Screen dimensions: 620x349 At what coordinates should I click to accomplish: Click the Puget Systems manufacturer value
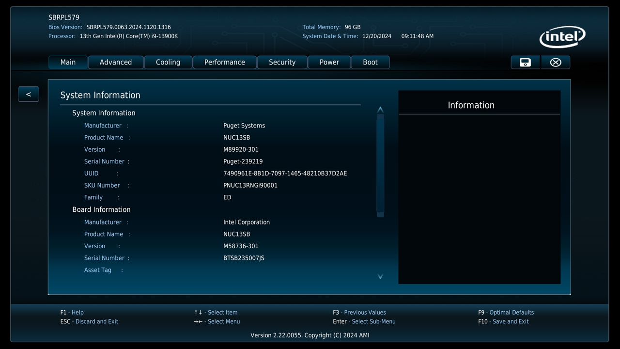click(x=244, y=126)
